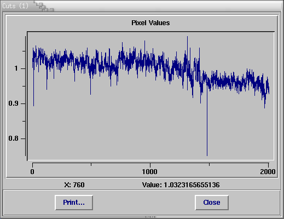Click the 1000 label on the x-axis
284x219 pixels.
point(149,172)
